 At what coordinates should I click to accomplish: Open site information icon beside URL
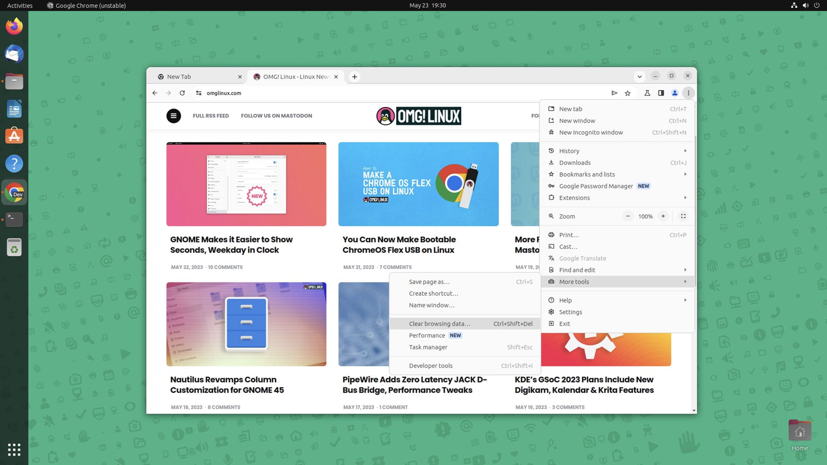(x=199, y=93)
